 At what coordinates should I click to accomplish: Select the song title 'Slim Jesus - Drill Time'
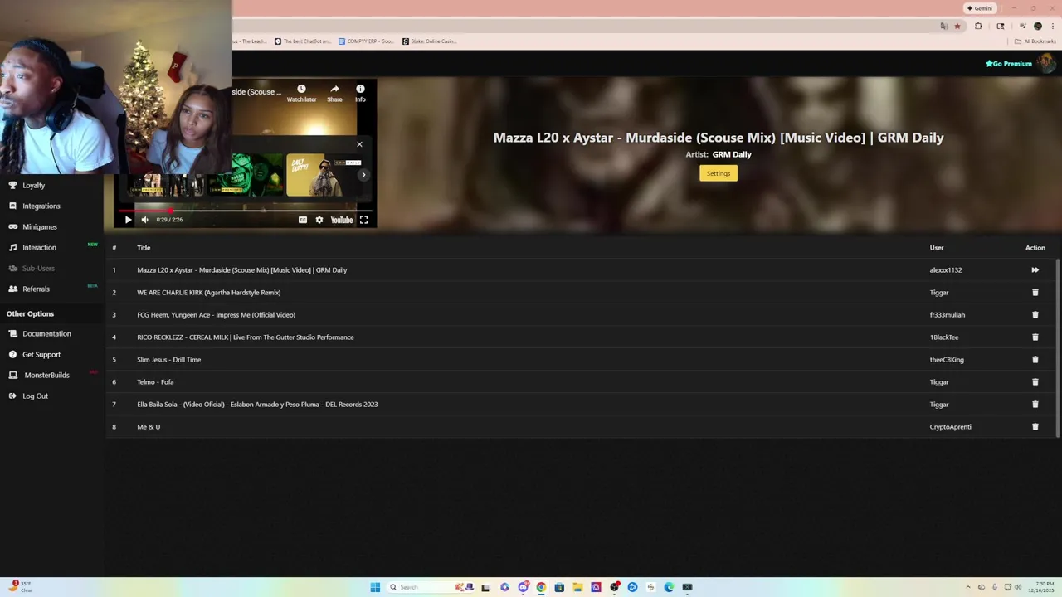tap(168, 360)
